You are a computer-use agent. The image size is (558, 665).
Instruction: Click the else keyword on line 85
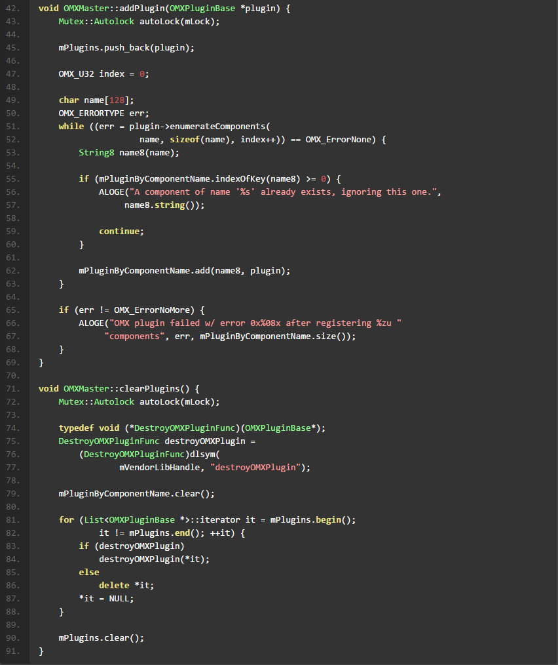89,573
